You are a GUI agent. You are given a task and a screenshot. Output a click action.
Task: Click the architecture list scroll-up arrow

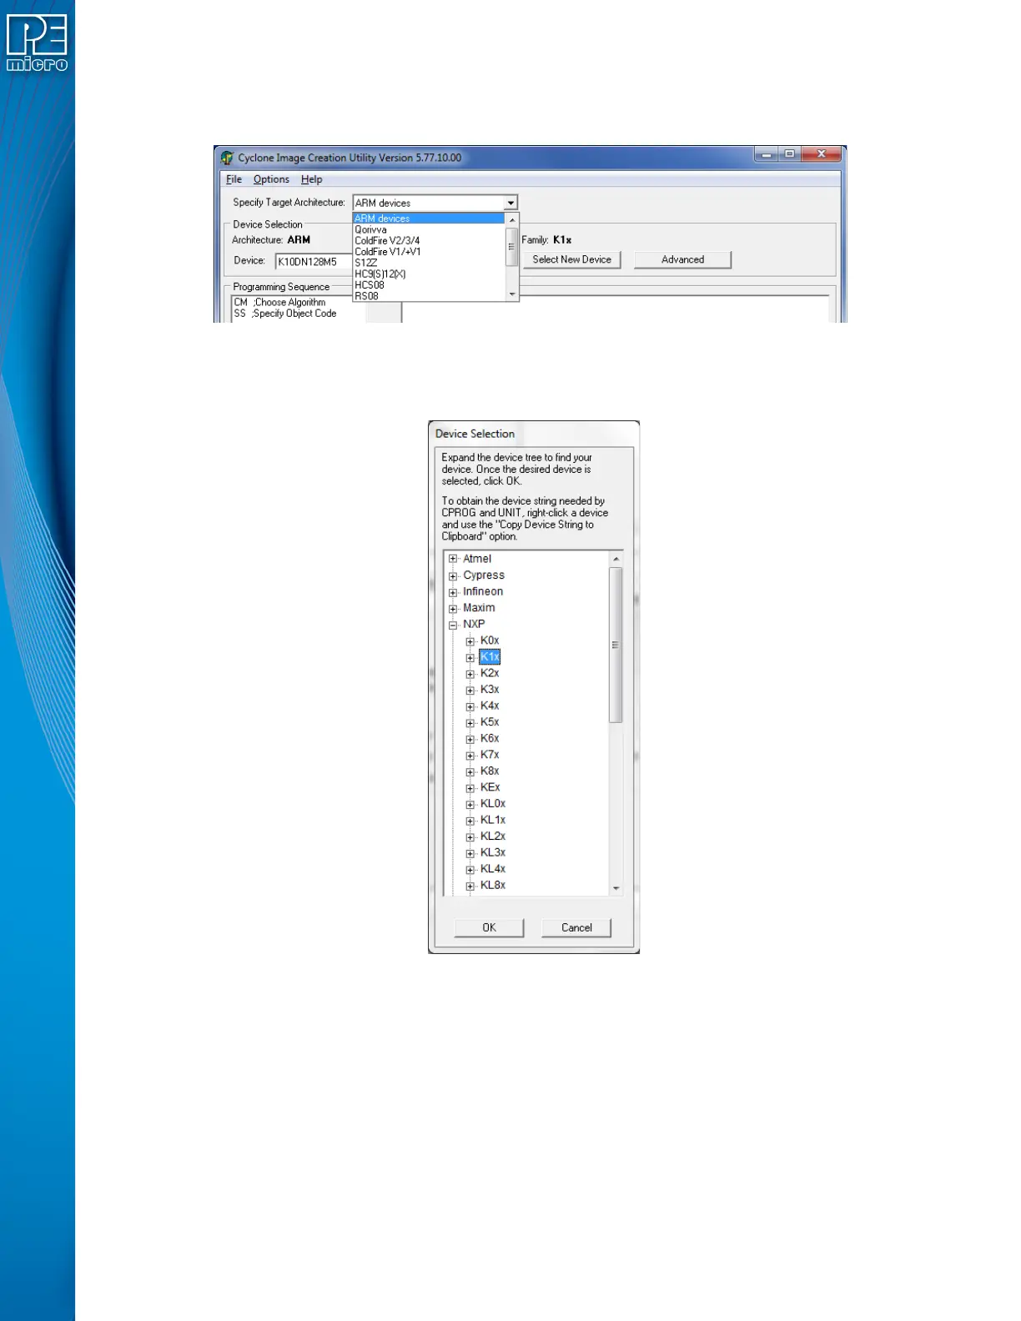coord(512,219)
